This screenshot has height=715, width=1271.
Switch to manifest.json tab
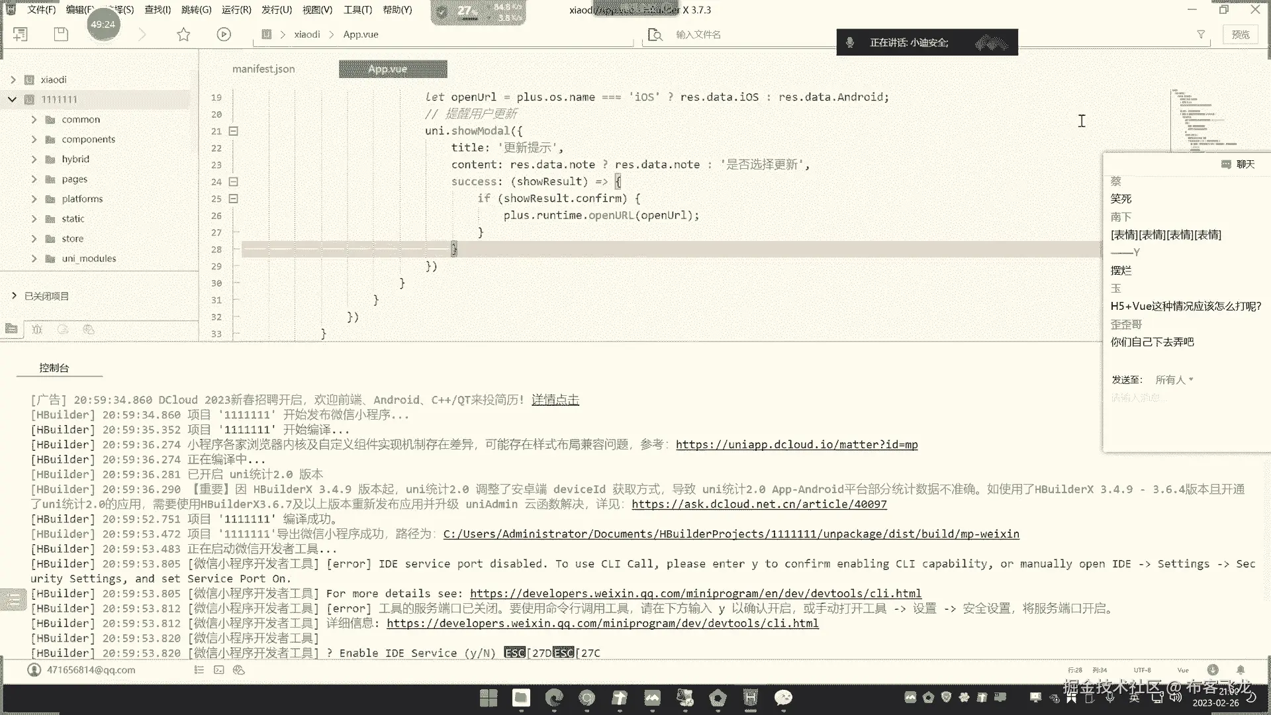point(263,69)
